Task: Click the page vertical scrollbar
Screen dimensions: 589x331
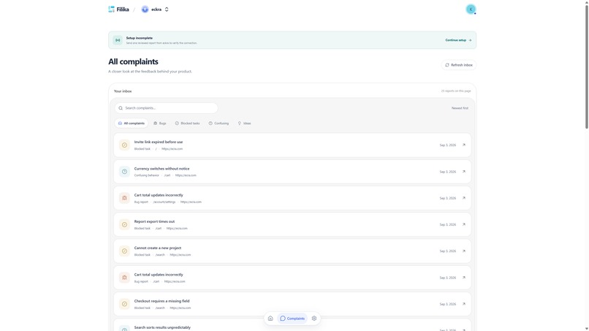Action: click(586, 66)
